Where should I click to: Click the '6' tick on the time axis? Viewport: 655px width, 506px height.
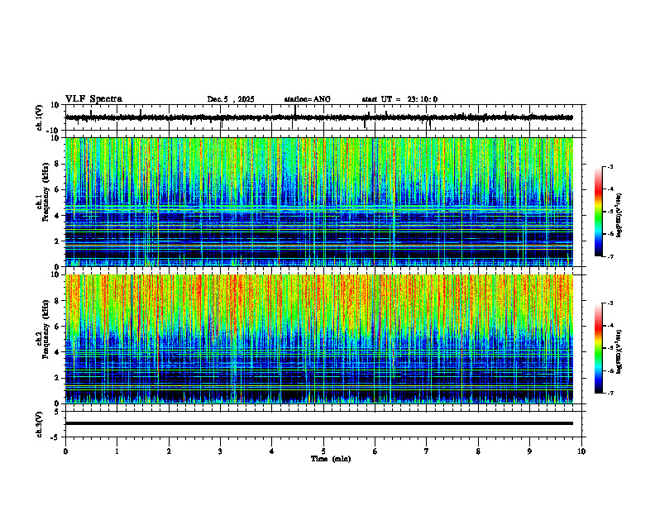375,451
